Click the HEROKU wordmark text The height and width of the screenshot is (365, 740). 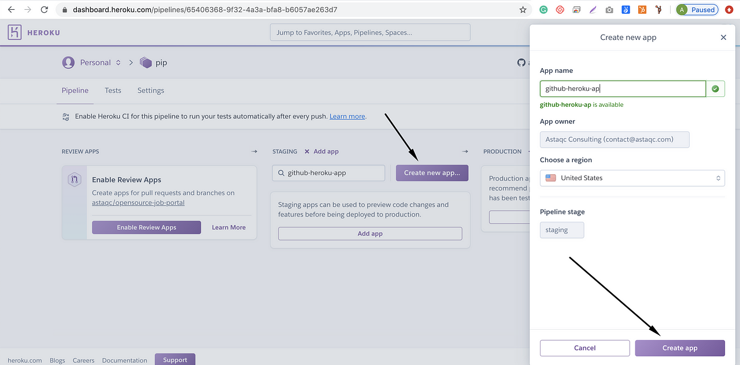[43, 33]
